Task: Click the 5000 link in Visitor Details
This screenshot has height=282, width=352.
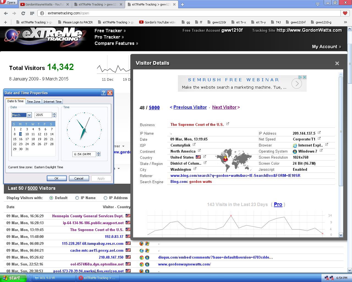Action: pos(154,108)
